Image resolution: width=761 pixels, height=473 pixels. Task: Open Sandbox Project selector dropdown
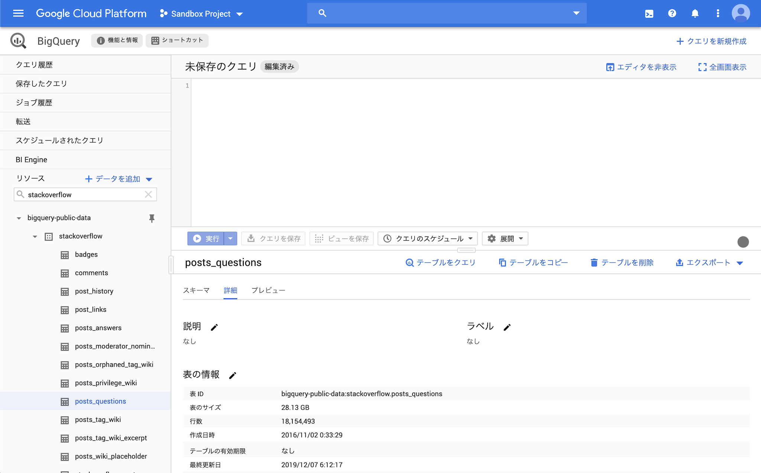point(201,14)
